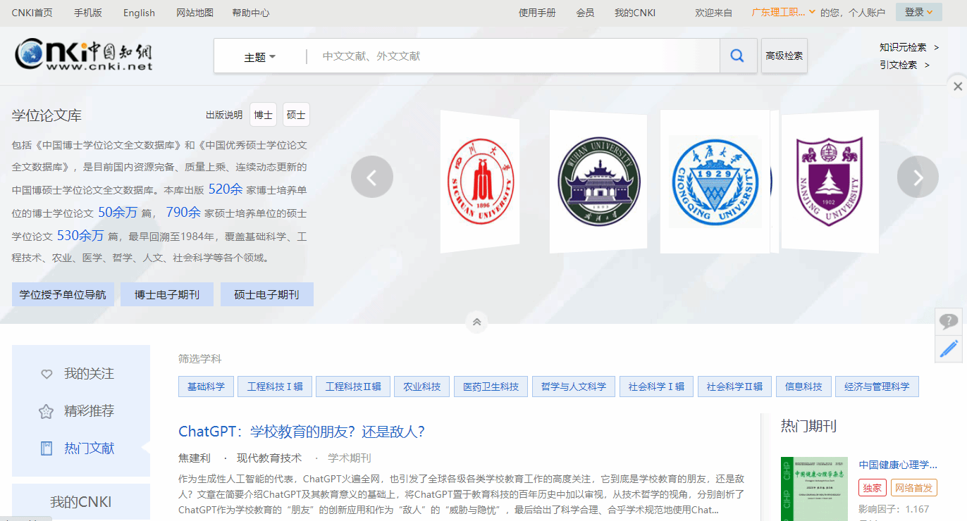
Task: Go to CNKI首页
Action: [32, 13]
